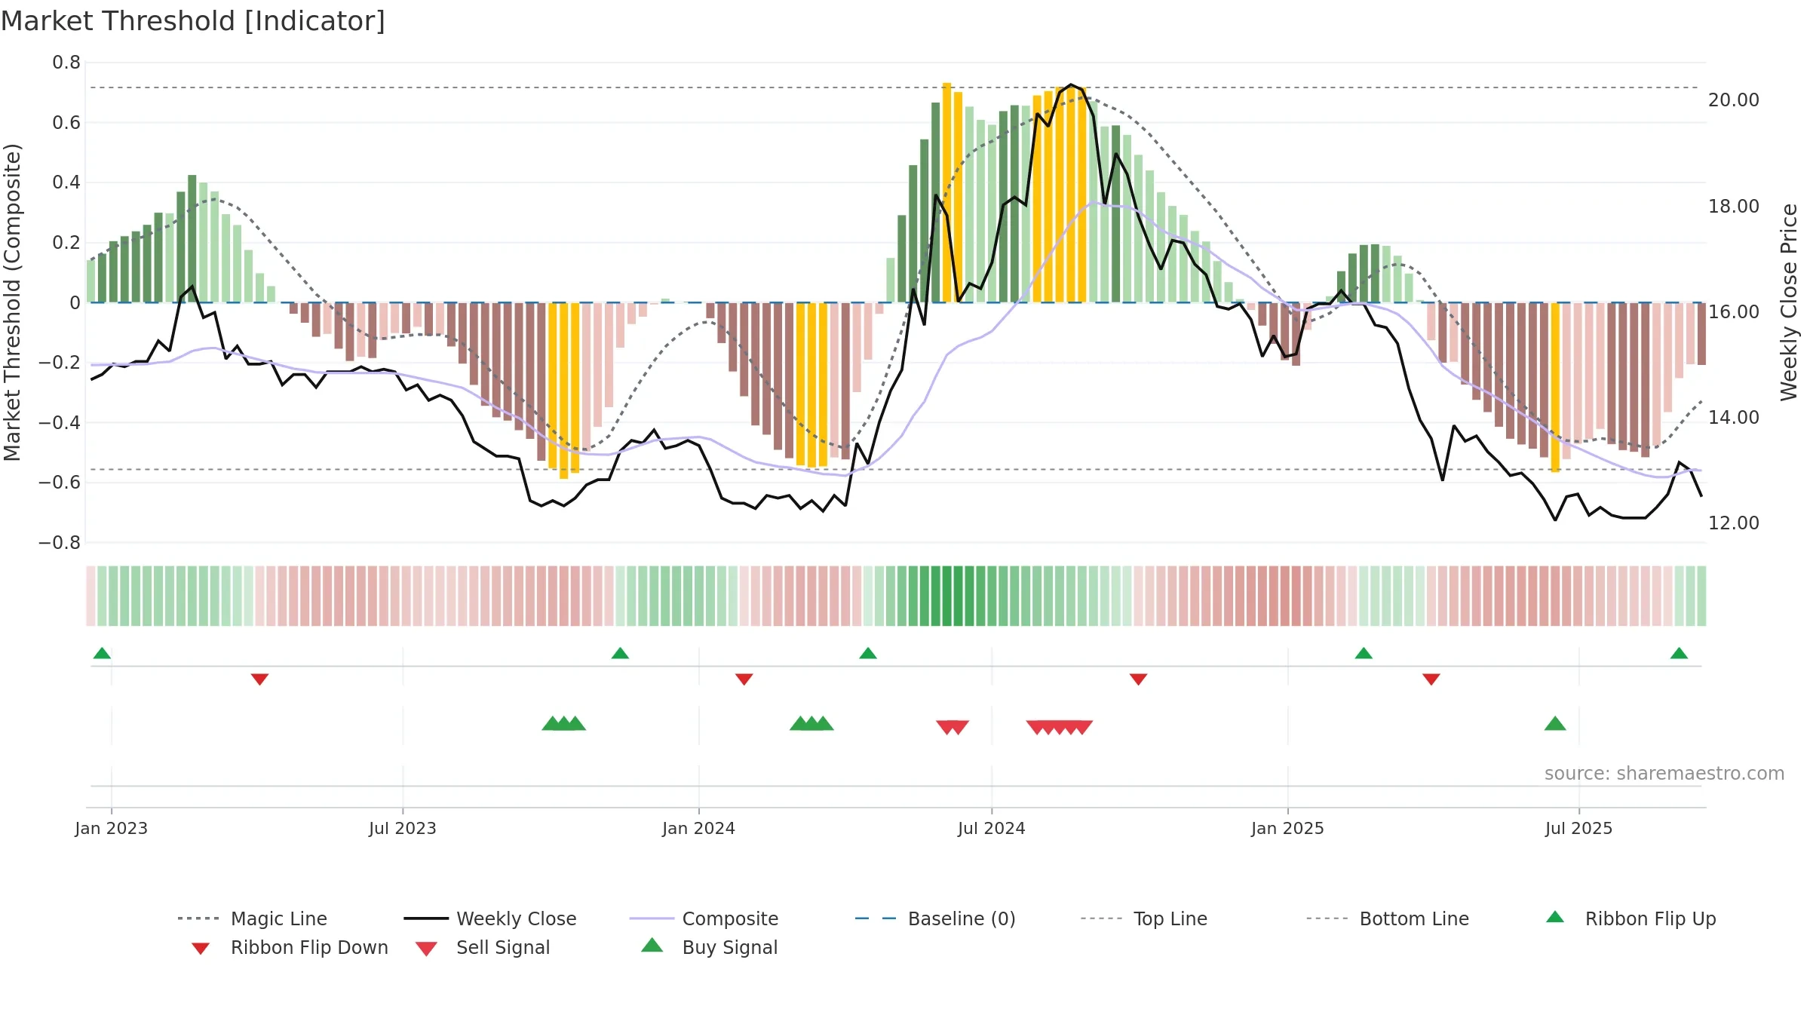Click the Ribbon Flip Down legend red triangle
The width and height of the screenshot is (1810, 1018).
(201, 949)
